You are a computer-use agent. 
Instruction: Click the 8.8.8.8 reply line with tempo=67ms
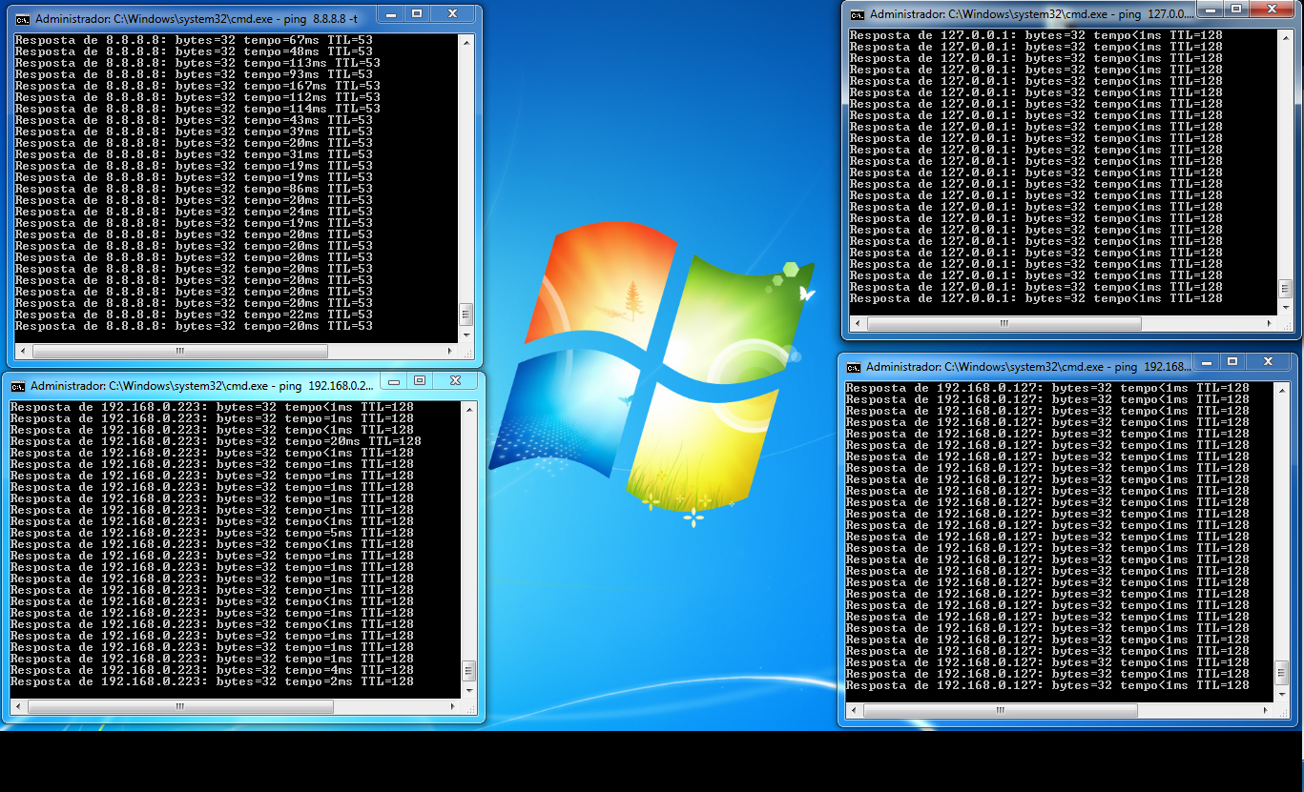point(194,40)
